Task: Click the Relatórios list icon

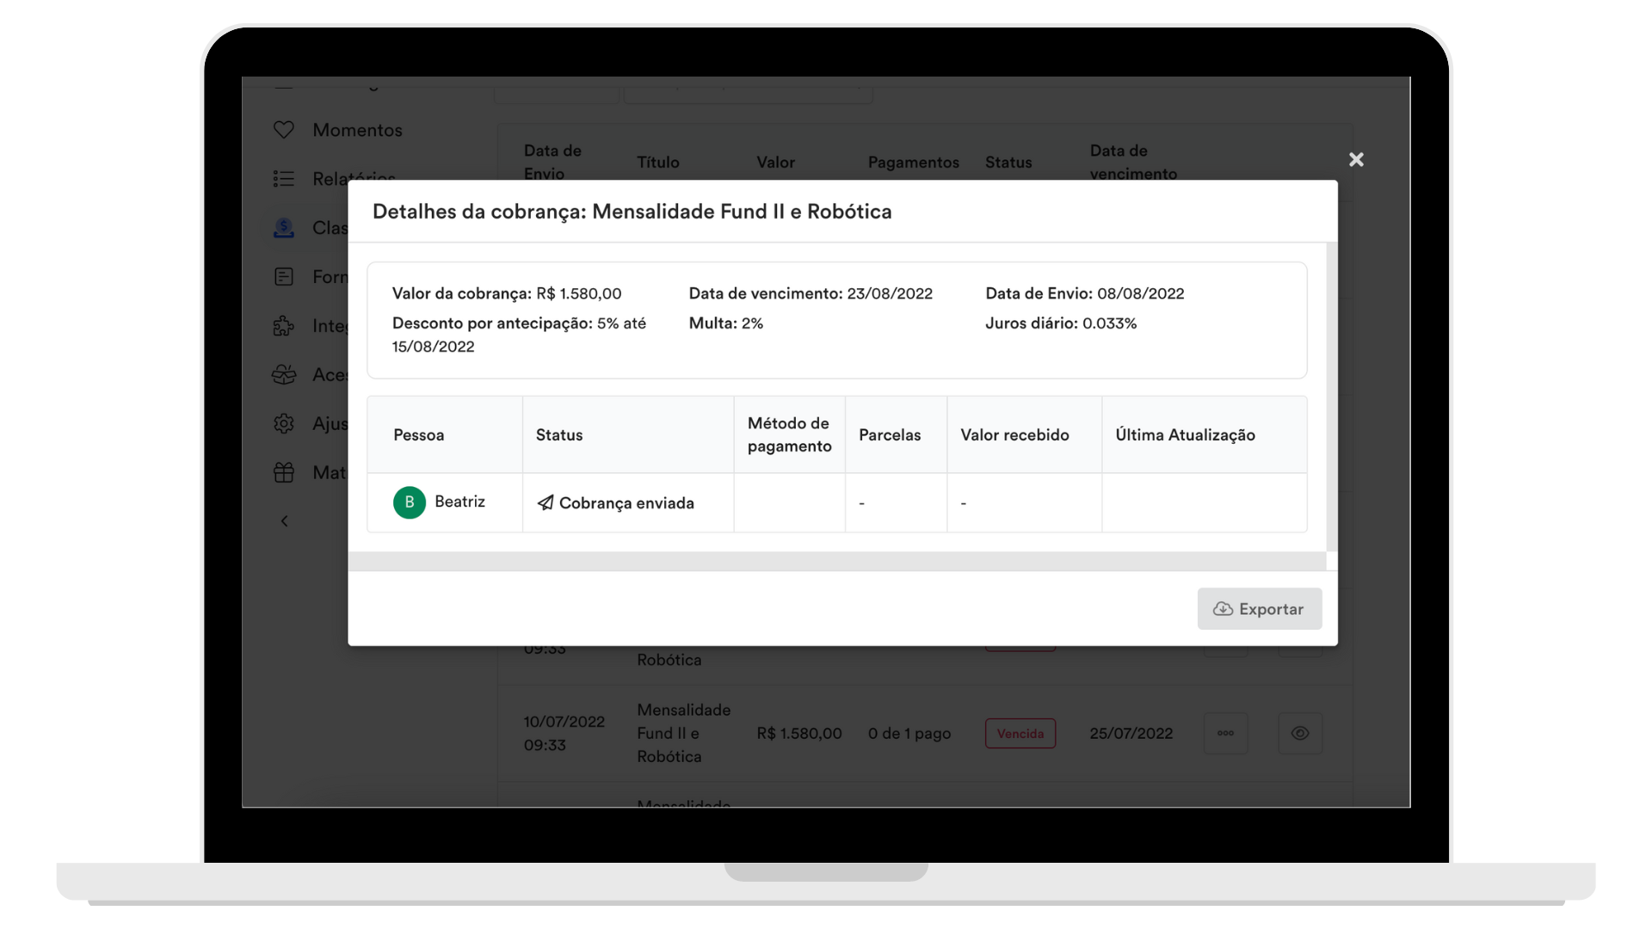Action: click(284, 179)
